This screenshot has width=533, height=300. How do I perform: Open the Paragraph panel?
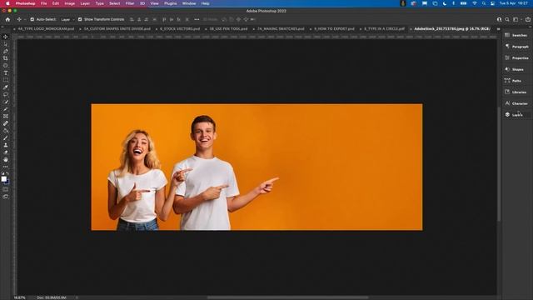(x=516, y=47)
